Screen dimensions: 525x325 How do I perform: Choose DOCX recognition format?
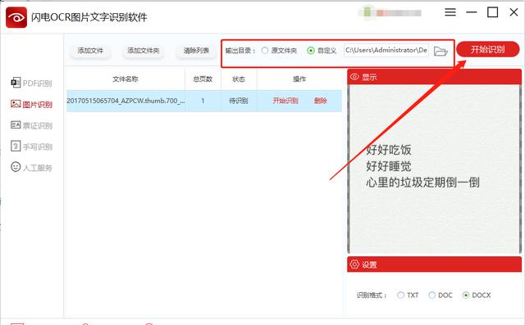click(466, 295)
